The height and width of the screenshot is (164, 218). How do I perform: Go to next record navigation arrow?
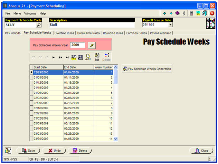(54, 57)
